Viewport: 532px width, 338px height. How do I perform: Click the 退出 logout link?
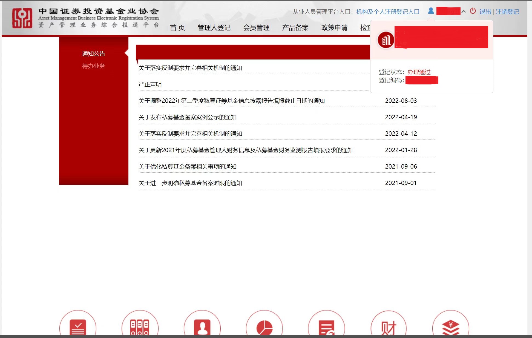[485, 12]
